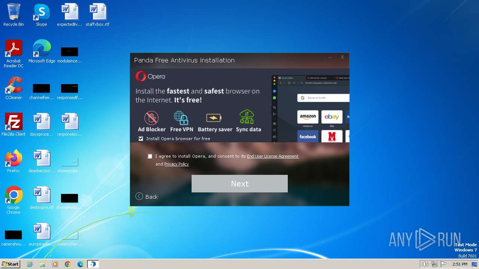Select the themedeskto file icon
Screen dimensions: 479x269
[x=70, y=201]
